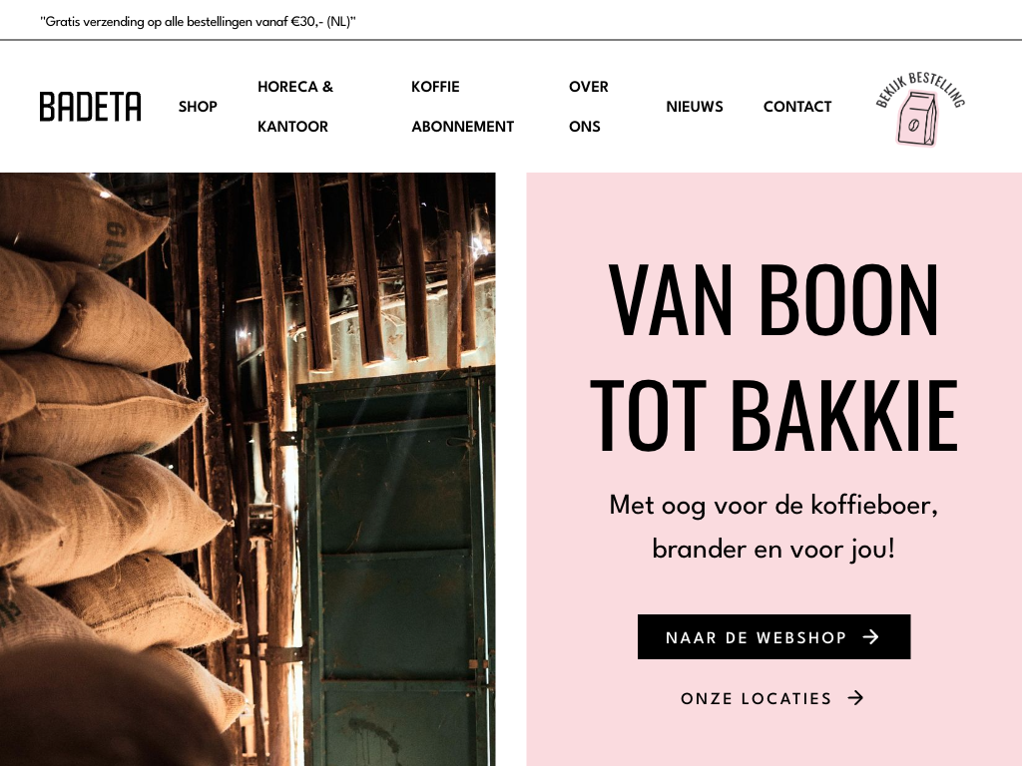Image resolution: width=1022 pixels, height=766 pixels.
Task: Click the pink panel above the heading
Action: pyautogui.click(x=773, y=215)
